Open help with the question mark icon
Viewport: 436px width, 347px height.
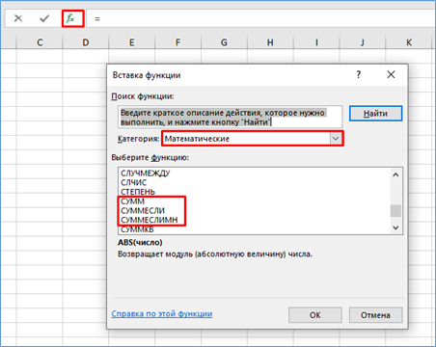pos(359,75)
